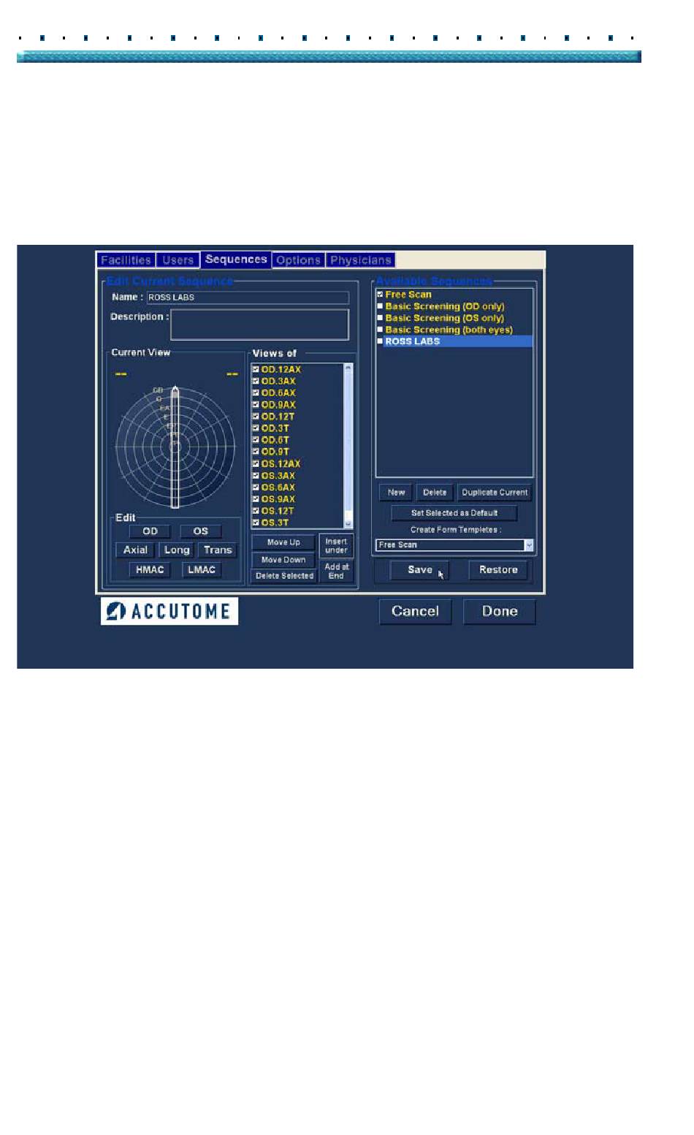Select Basic Screening (both eyes) sequence

coord(449,330)
